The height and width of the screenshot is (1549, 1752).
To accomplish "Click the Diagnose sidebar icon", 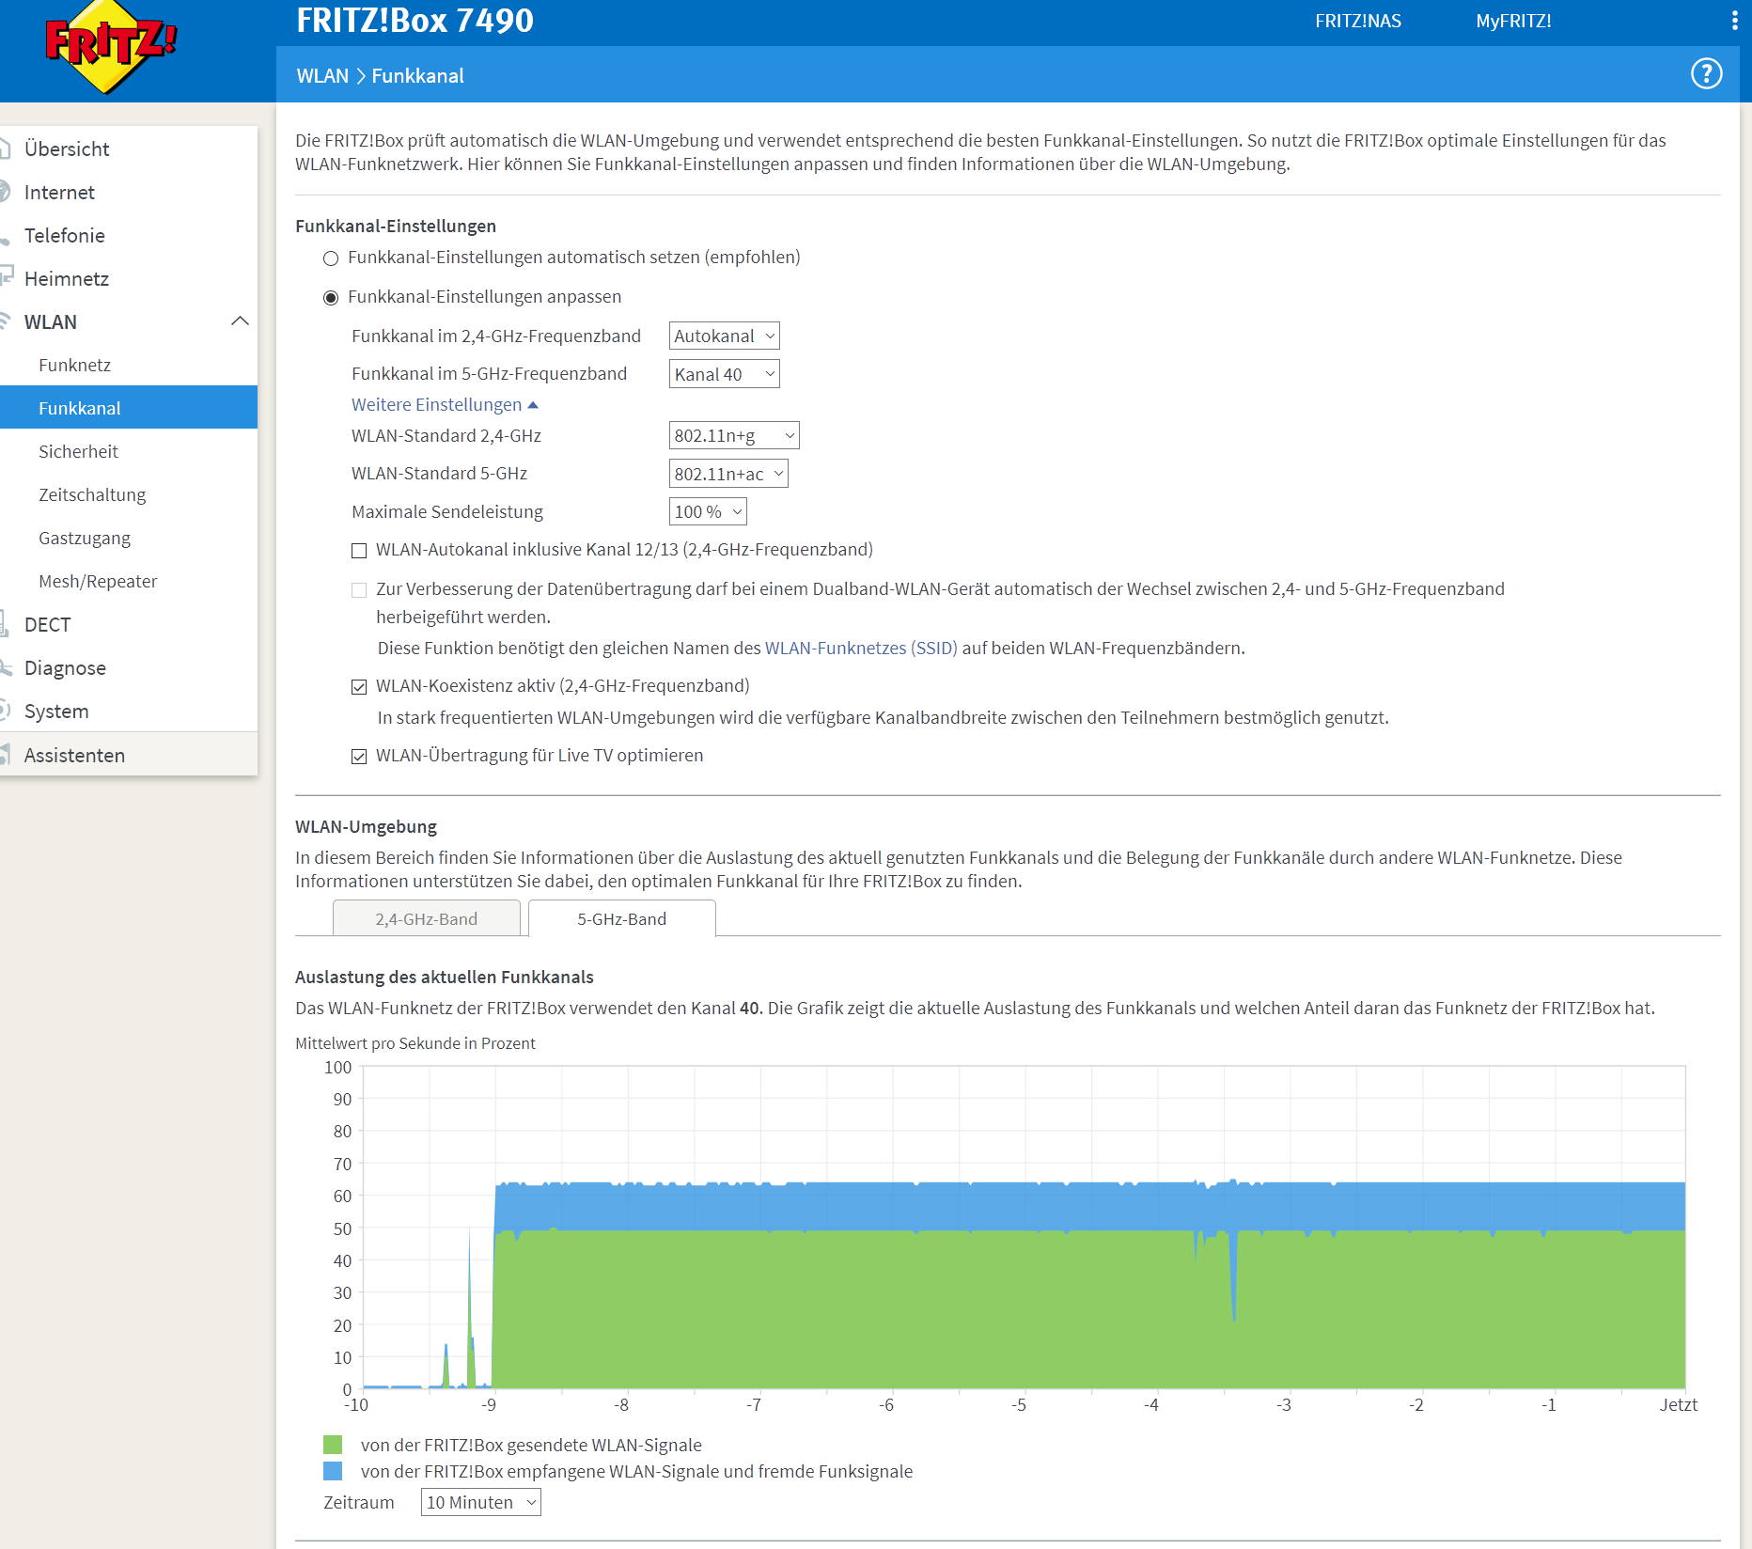I will pyautogui.click(x=6, y=667).
